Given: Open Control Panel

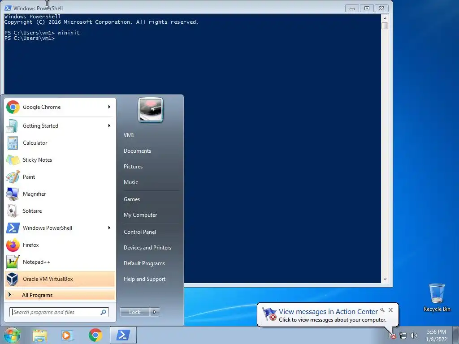Looking at the screenshot, I should click(140, 232).
